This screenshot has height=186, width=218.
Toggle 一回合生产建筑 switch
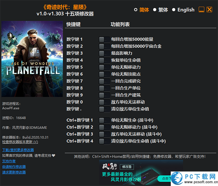point(104,95)
